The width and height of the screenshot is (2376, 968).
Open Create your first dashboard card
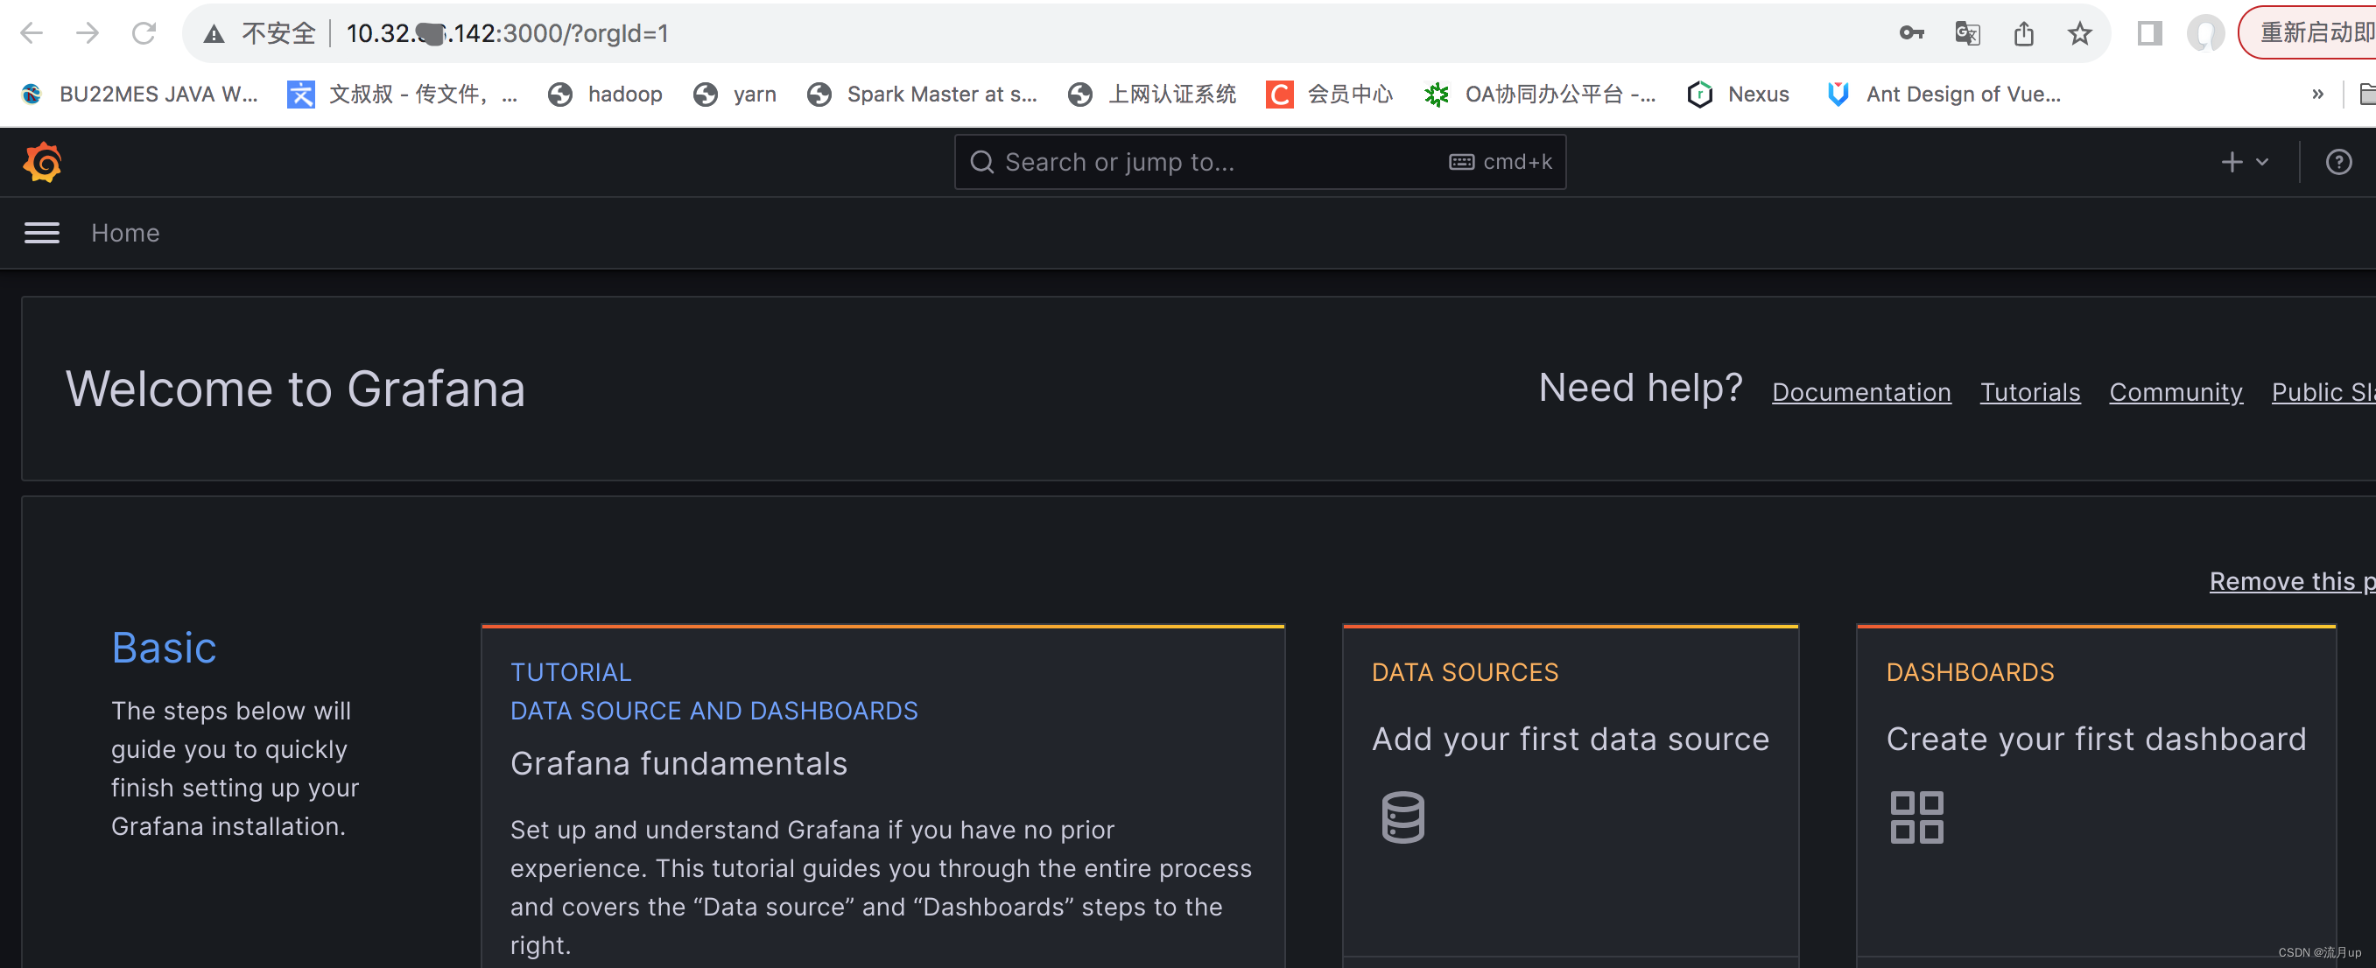click(2096, 796)
